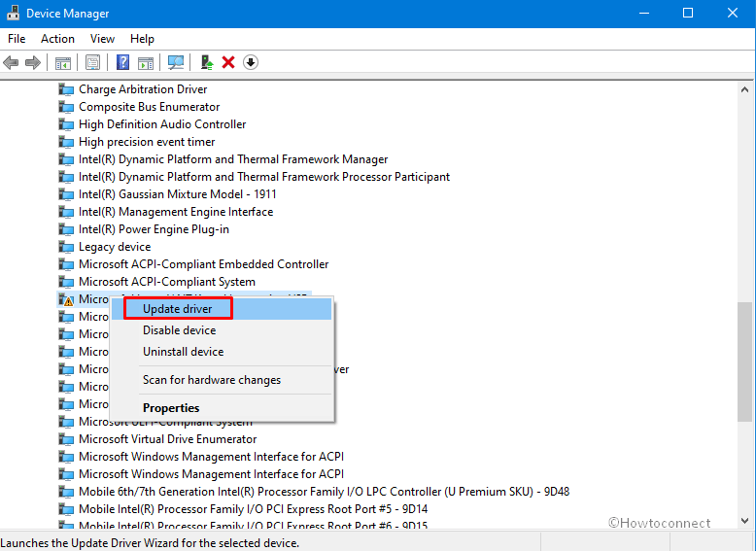Viewport: 756px width, 551px height.
Task: Open the View menu
Action: [x=102, y=39]
